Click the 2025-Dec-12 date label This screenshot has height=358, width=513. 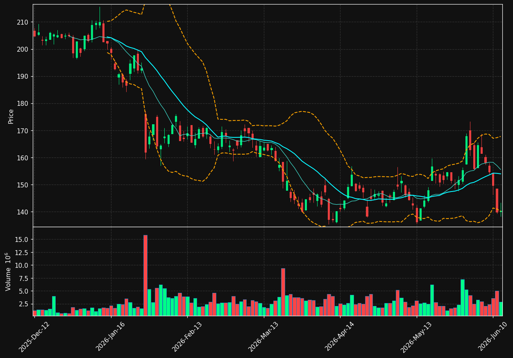(x=34, y=336)
